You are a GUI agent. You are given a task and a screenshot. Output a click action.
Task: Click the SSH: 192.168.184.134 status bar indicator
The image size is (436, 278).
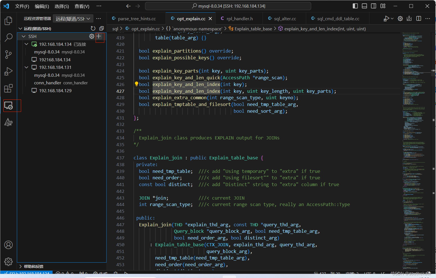(x=26, y=273)
